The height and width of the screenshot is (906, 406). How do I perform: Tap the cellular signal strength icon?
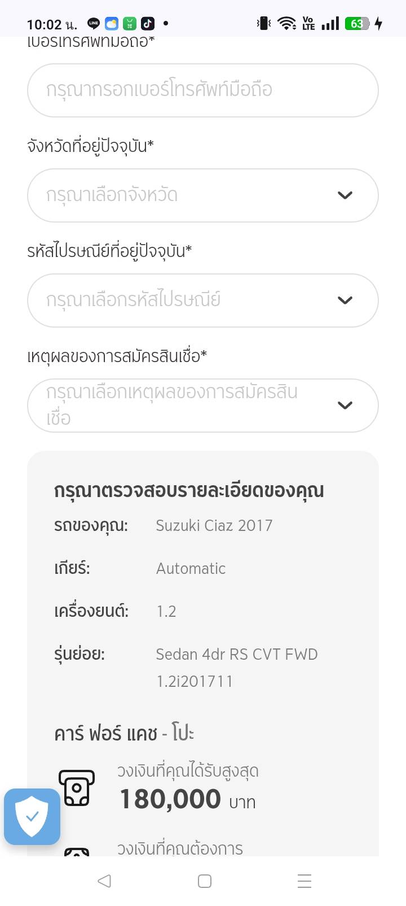(x=330, y=24)
